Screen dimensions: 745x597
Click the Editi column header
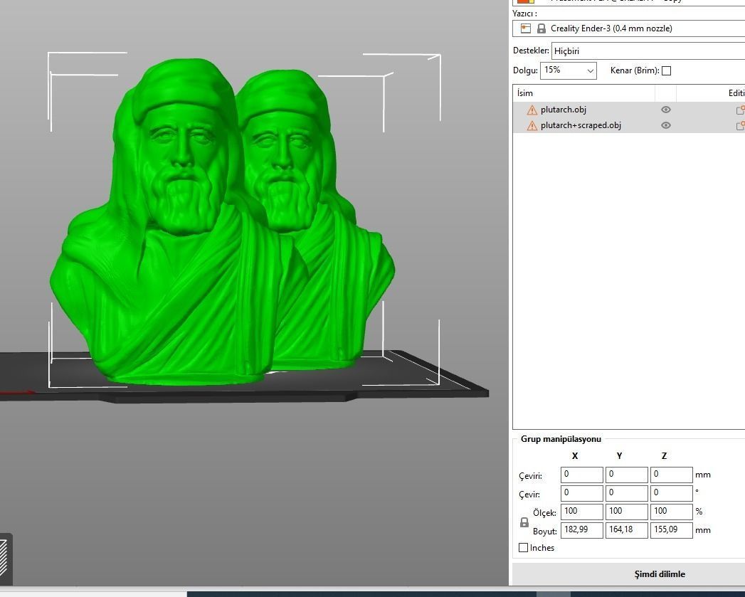(x=711, y=93)
